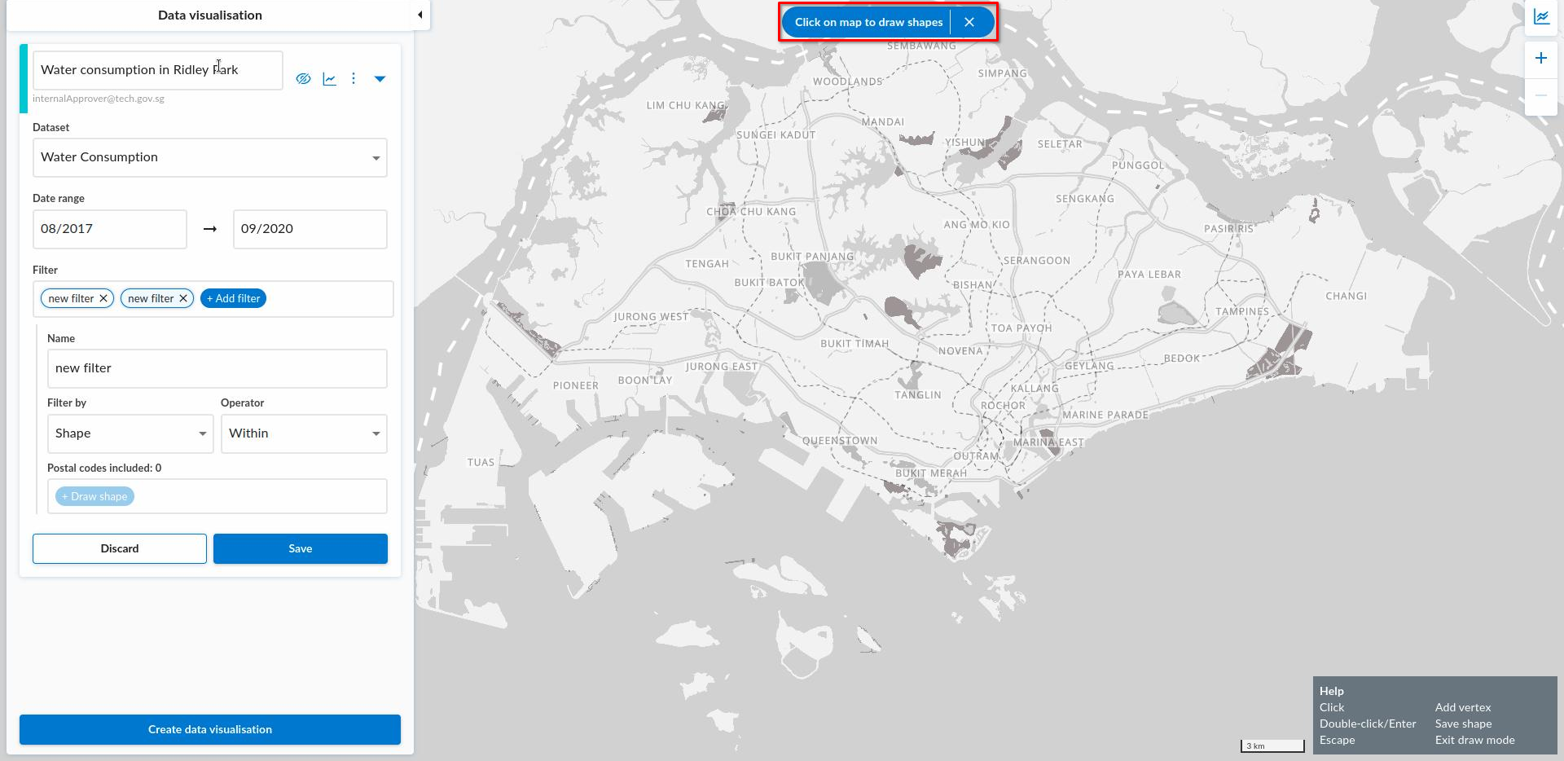Click the '+ Add filter' button

(233, 298)
